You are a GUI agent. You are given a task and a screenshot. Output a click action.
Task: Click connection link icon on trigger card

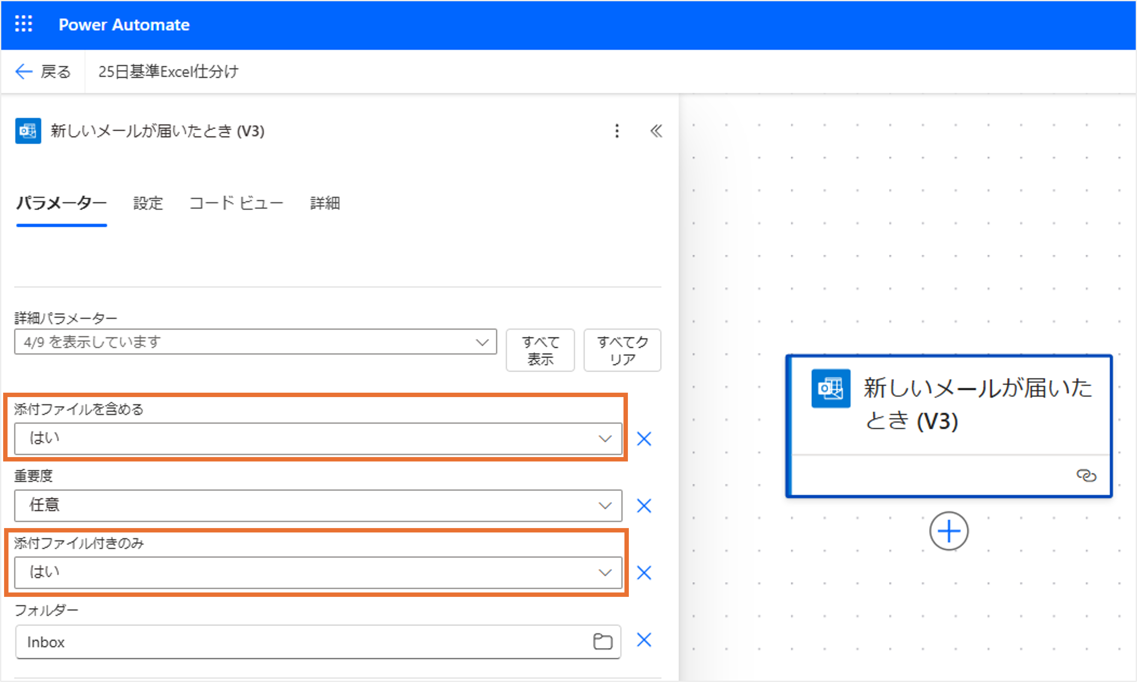1086,475
